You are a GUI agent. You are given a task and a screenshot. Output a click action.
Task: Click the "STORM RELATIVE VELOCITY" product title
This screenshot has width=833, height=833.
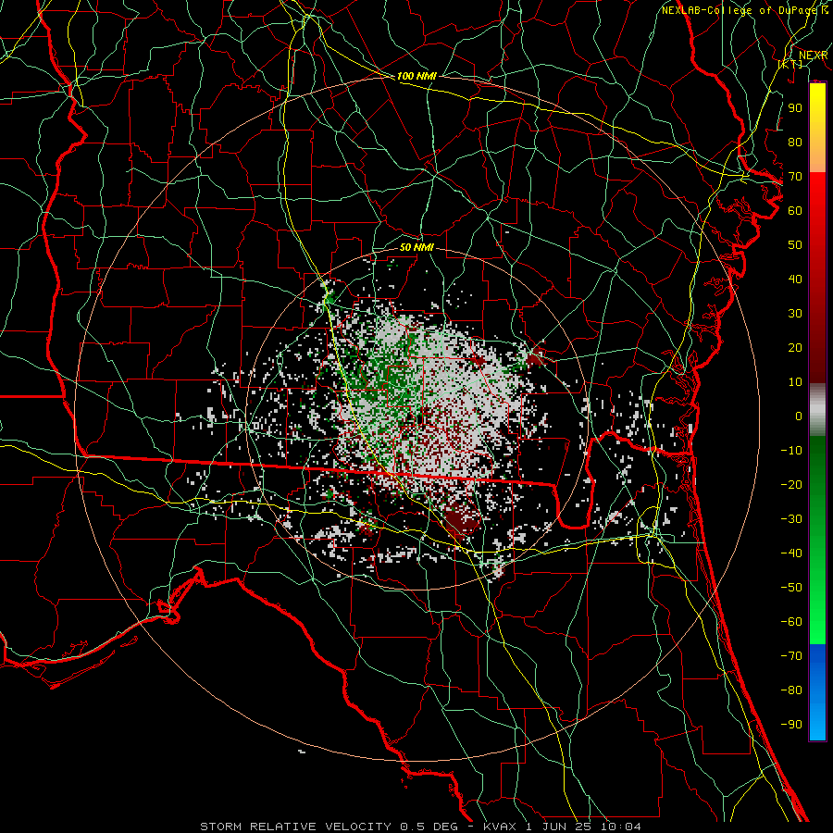[x=295, y=827]
